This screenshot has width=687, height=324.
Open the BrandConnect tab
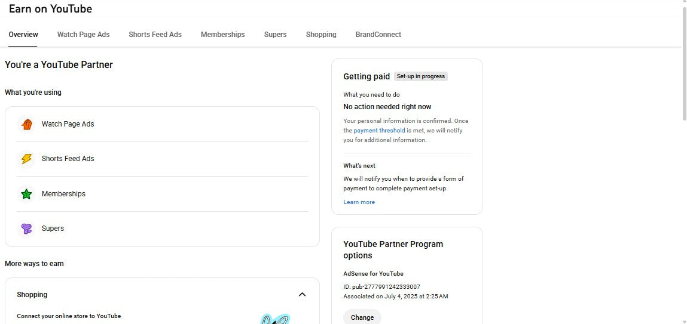coord(378,35)
